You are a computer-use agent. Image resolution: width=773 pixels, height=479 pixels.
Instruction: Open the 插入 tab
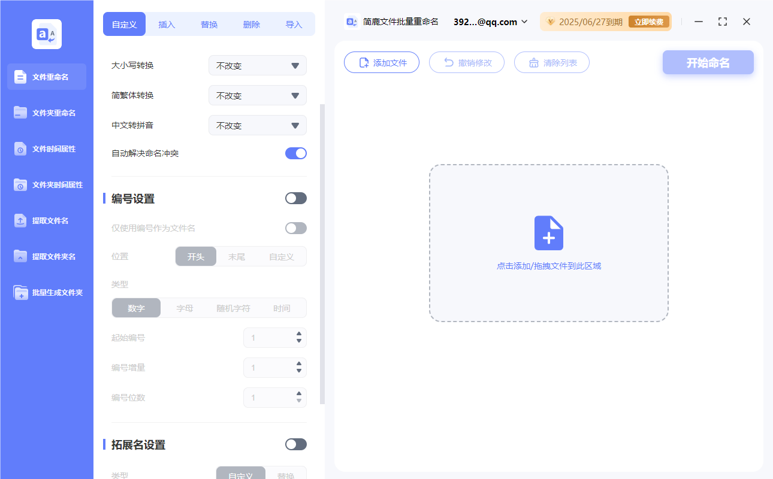(x=166, y=24)
